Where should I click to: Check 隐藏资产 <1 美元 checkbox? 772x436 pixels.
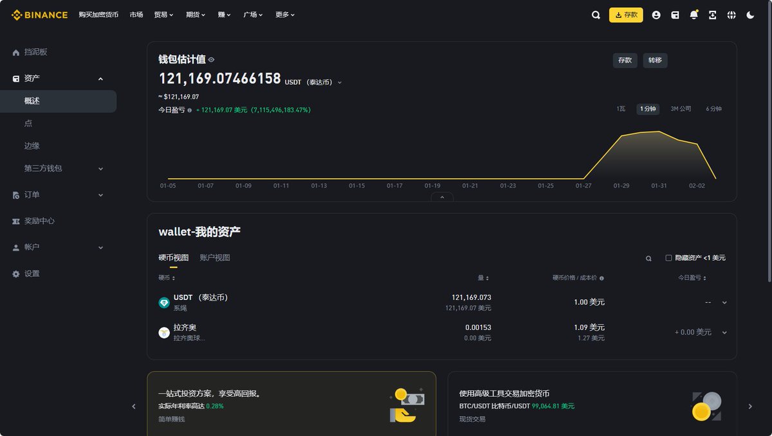click(x=668, y=257)
